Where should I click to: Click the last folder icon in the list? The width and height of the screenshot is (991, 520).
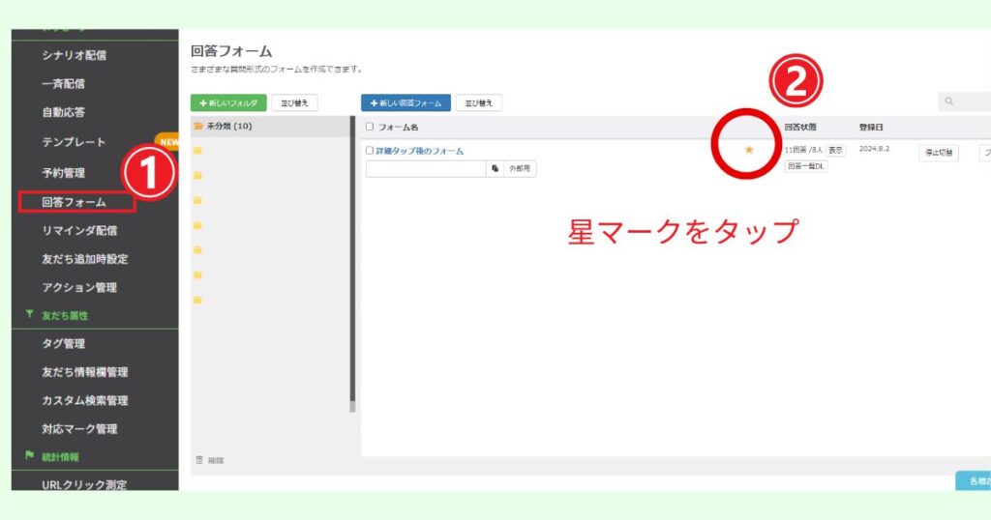(x=197, y=300)
